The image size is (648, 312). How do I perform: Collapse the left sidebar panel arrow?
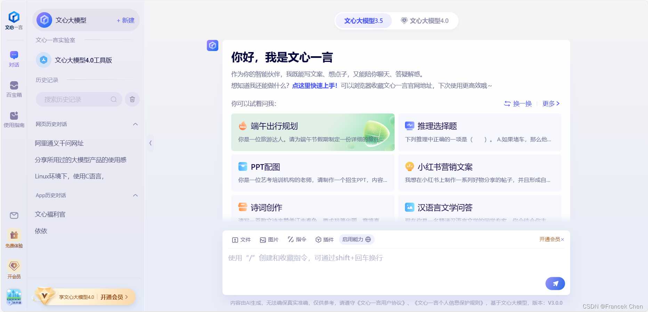coord(150,143)
